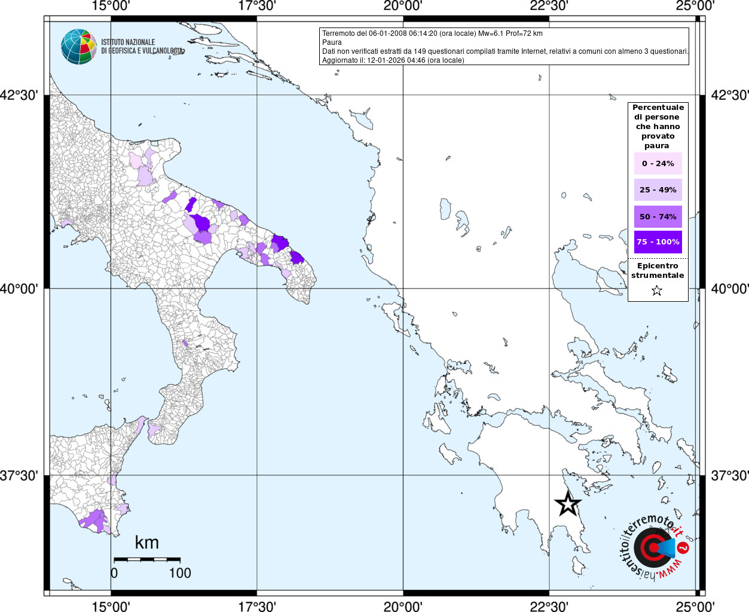Click the bottom axis label 22°30'
Image resolution: width=749 pixels, height=612 pixels.
[x=549, y=607]
